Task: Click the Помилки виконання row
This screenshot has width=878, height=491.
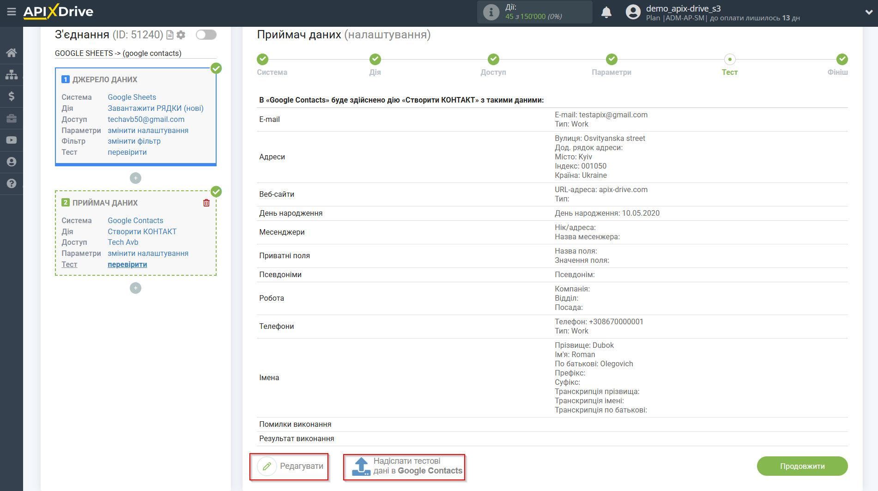Action: click(x=552, y=424)
